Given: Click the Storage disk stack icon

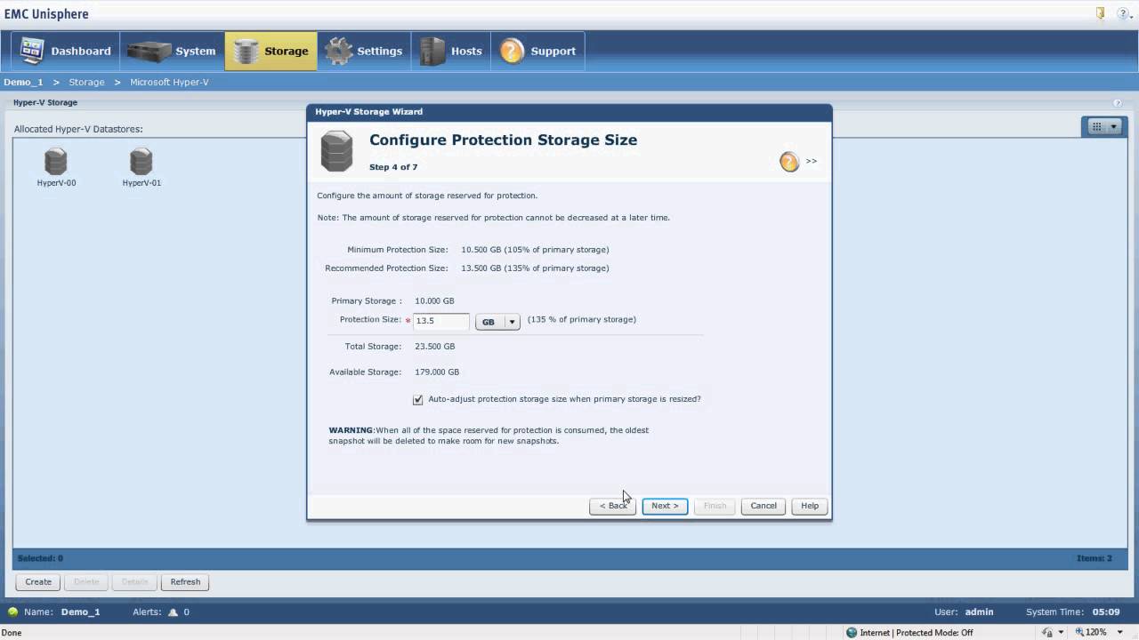Looking at the screenshot, I should (x=246, y=51).
